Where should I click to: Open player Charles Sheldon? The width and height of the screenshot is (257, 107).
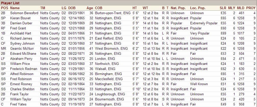[x=22, y=89]
